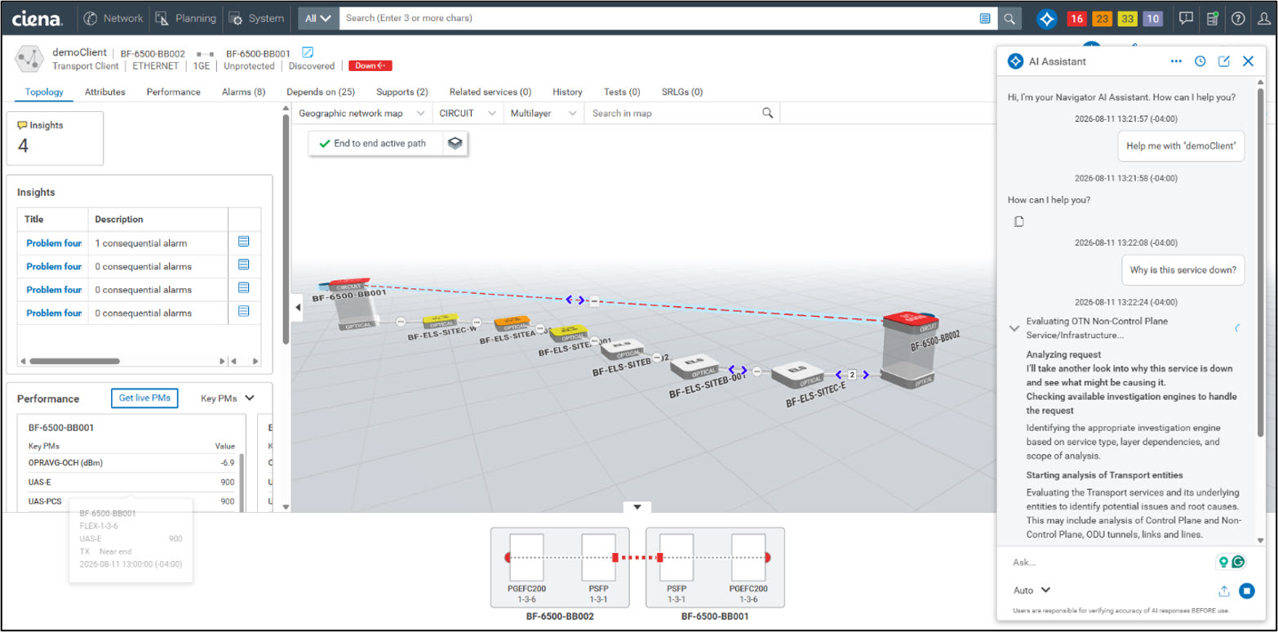Screen dimensions: 1278x632
Task: Open AI Assistant chat history clock icon
Action: tap(1200, 61)
